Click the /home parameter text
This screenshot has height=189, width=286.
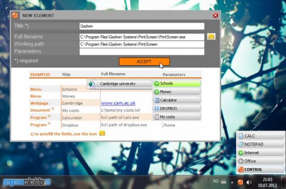coord(169,125)
